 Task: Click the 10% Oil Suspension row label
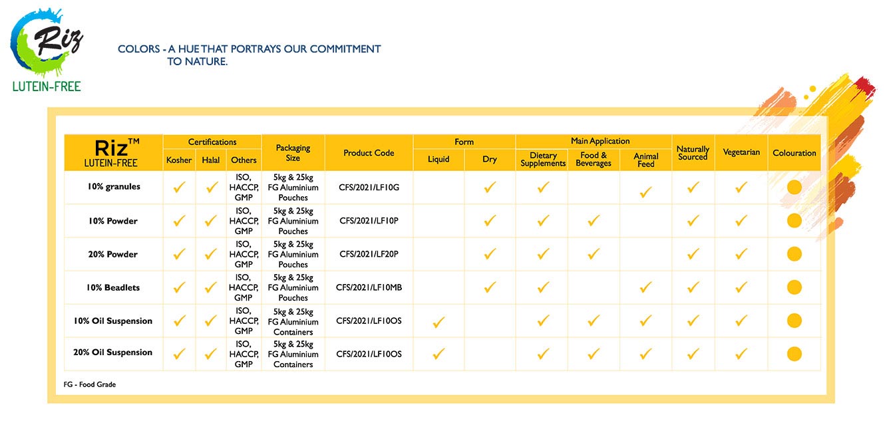coord(113,321)
